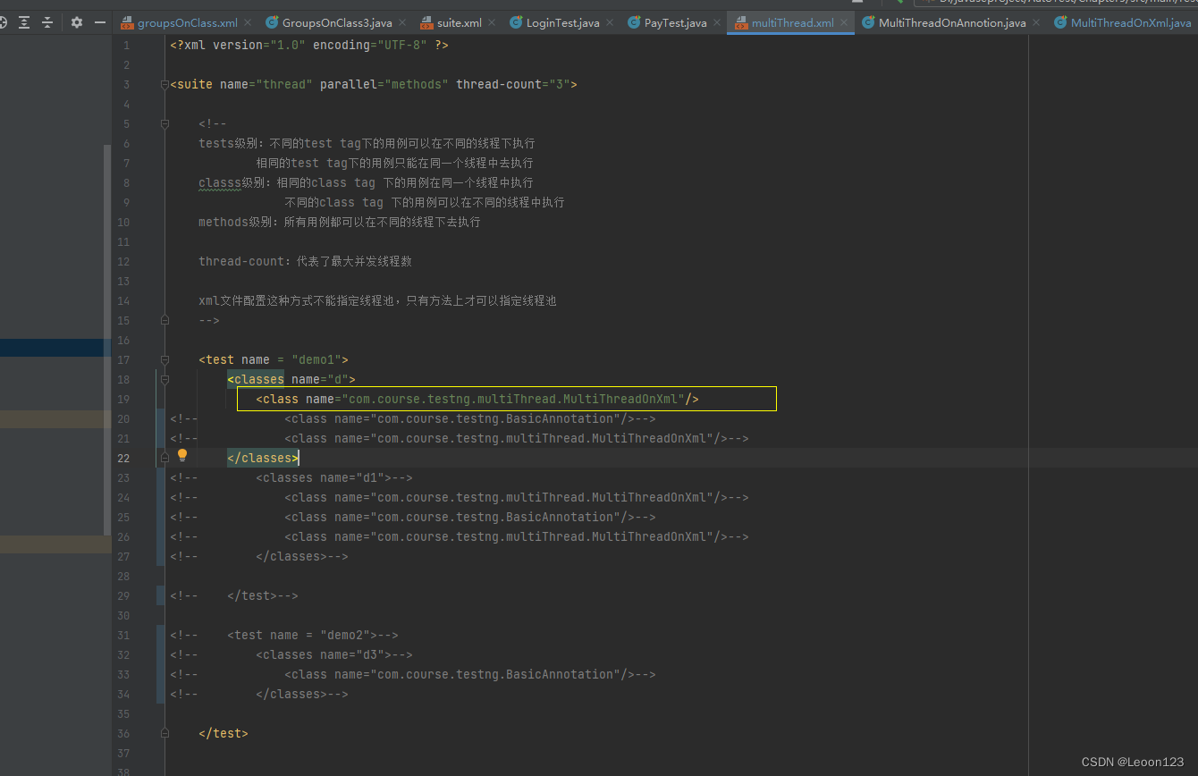
Task: Collapse the suite tag fold on line 3
Action: (x=165, y=85)
